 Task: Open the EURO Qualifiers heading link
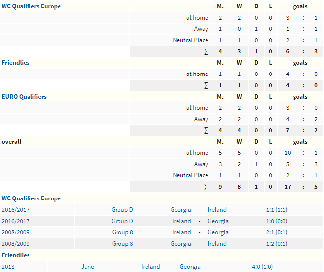[x=24, y=97]
